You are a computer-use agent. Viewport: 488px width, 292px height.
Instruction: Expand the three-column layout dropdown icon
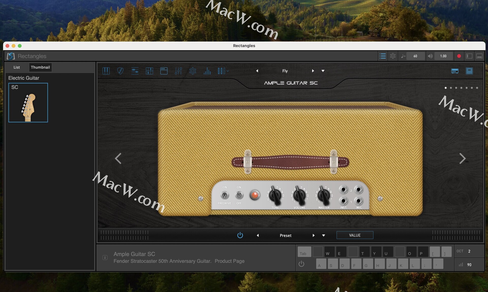click(223, 71)
